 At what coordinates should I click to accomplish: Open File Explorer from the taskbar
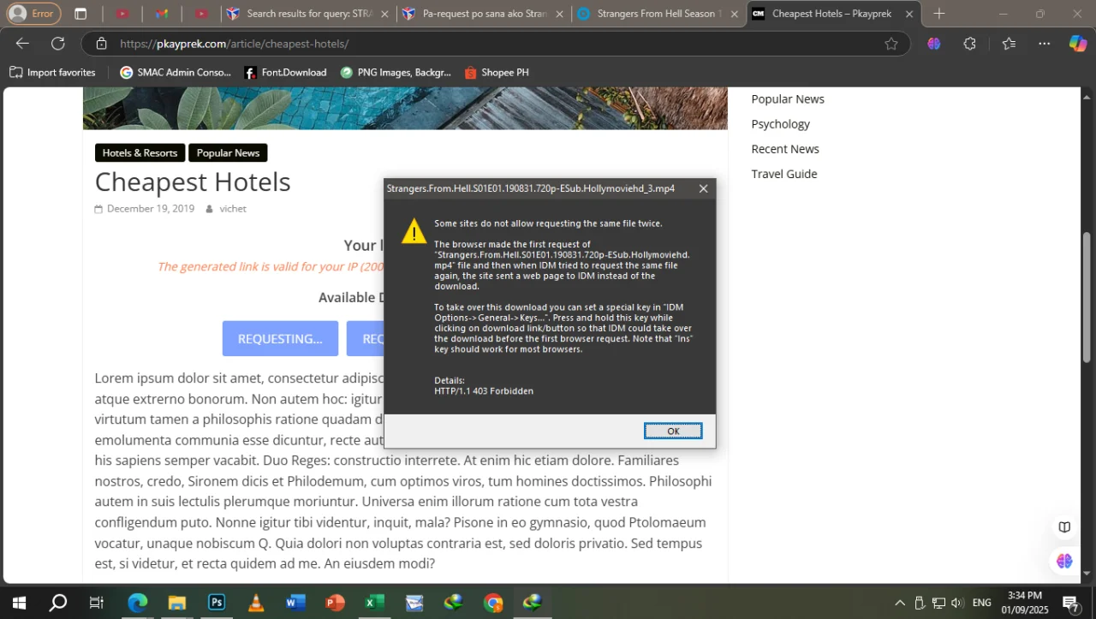tap(177, 603)
